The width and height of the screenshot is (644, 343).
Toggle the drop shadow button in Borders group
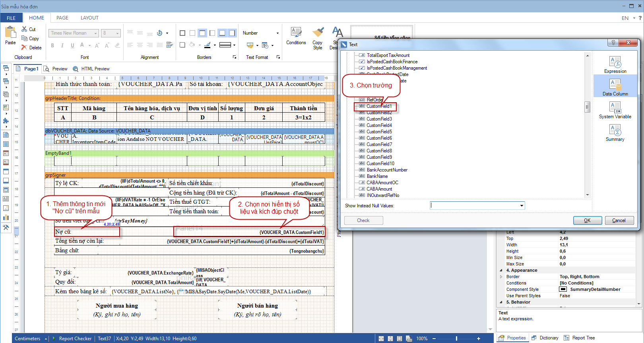click(182, 45)
